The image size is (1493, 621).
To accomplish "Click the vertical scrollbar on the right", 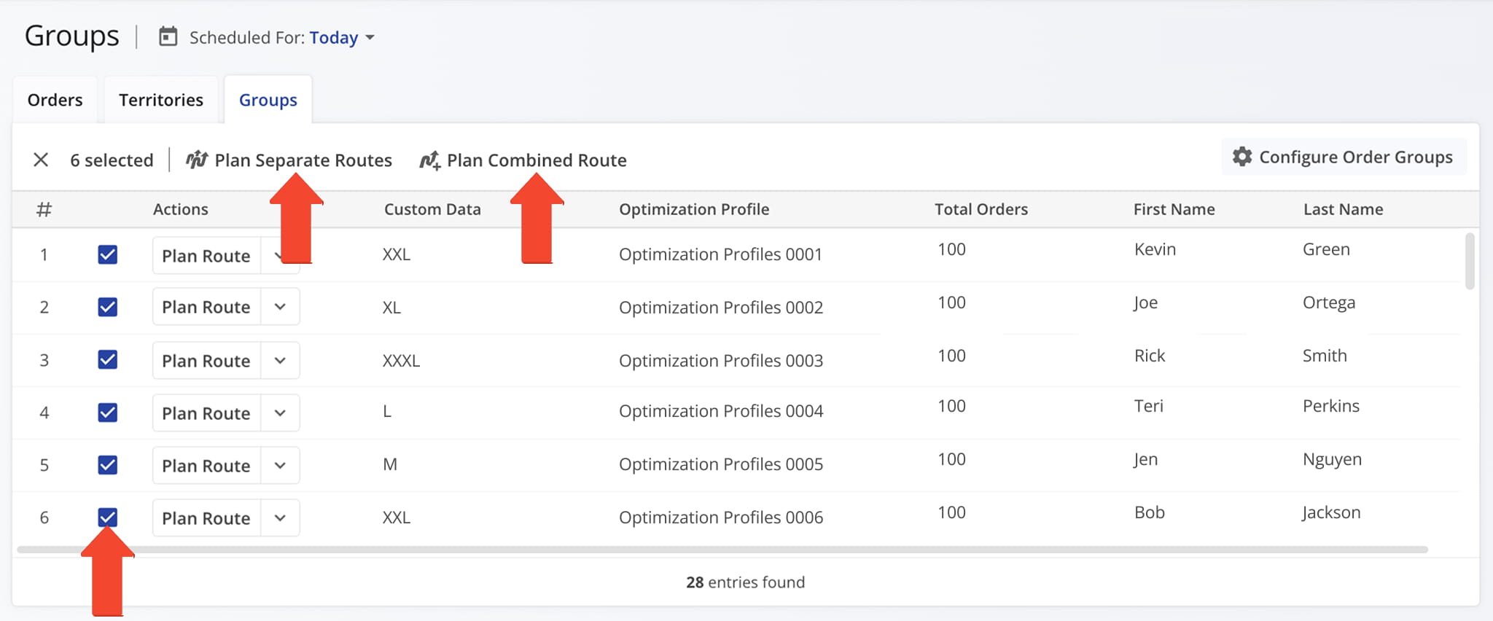I will tap(1470, 261).
